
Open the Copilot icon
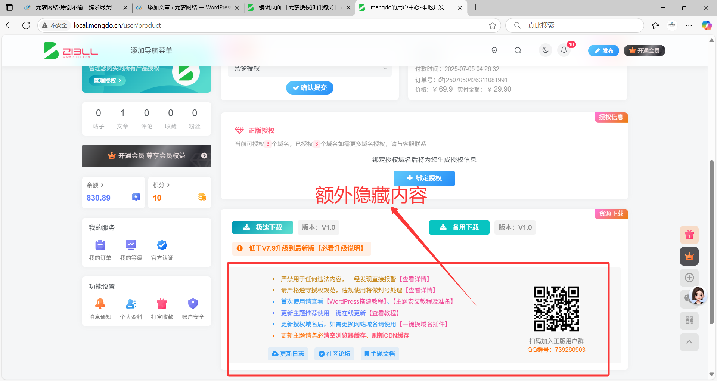707,25
